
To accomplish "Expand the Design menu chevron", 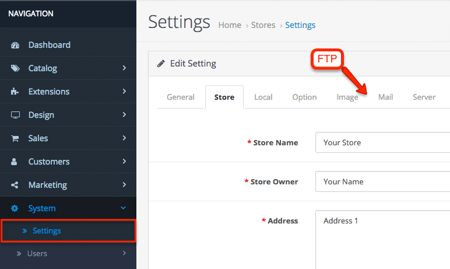I will click(x=124, y=114).
